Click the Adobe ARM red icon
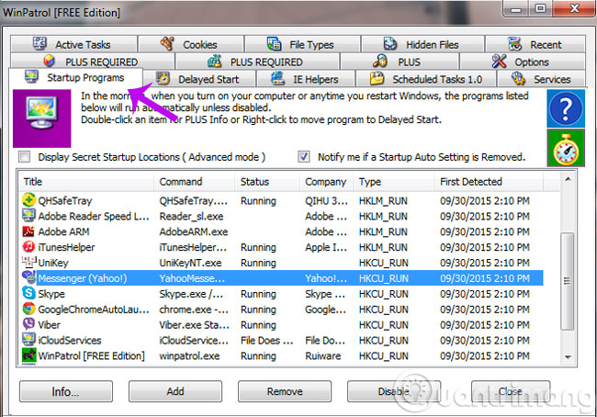The width and height of the screenshot is (597, 417). coord(29,231)
